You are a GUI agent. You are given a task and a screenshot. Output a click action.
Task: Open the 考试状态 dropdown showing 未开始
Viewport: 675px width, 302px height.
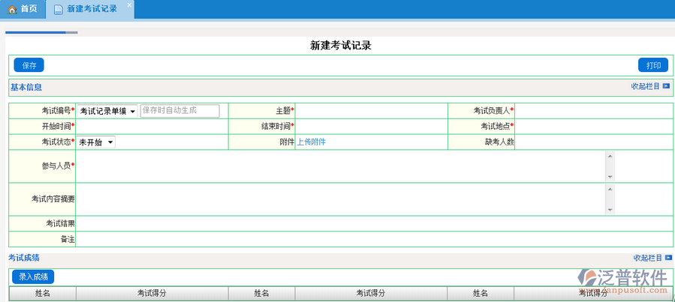pyautogui.click(x=96, y=142)
